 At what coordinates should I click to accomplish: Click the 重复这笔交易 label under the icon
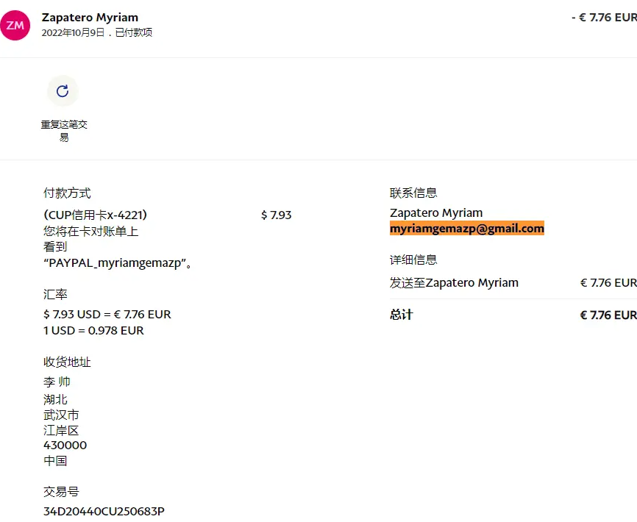click(x=64, y=131)
